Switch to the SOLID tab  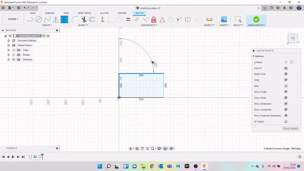[33, 13]
